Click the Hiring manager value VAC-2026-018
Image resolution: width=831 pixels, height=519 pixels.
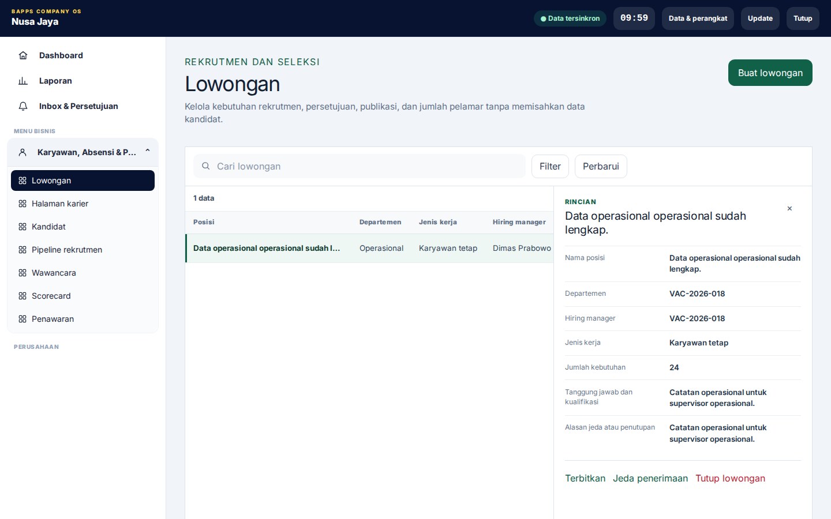[x=697, y=318]
